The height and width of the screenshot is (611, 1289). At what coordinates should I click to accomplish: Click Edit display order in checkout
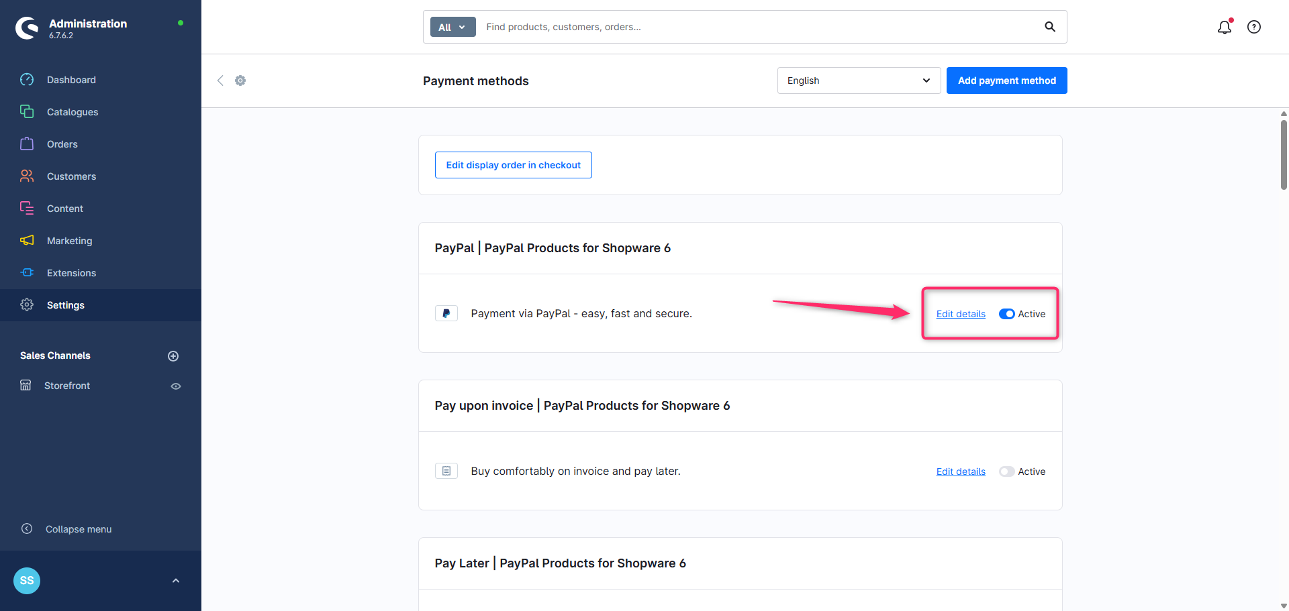(513, 165)
